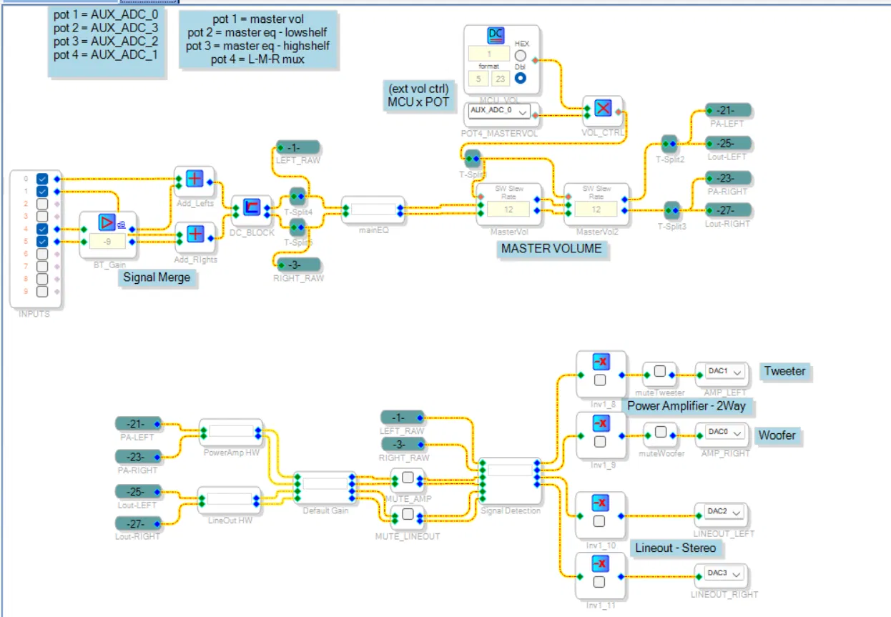The height and width of the screenshot is (617, 891).
Task: Check the MUTE_LINEOUT checkbox
Action: tap(408, 513)
